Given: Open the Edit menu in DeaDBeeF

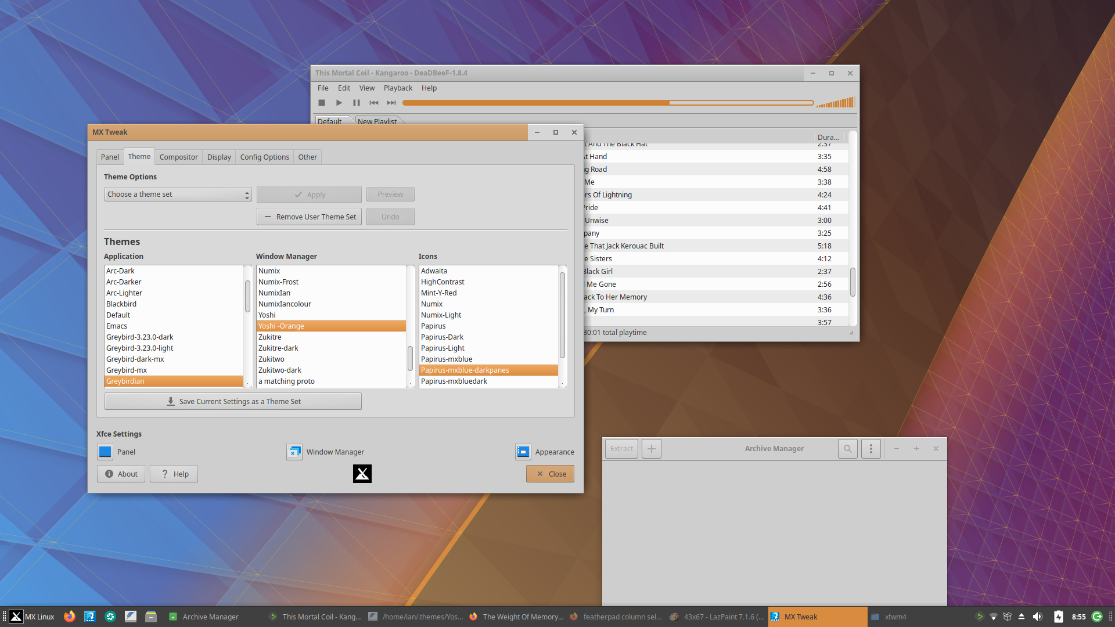Looking at the screenshot, I should [x=344, y=88].
